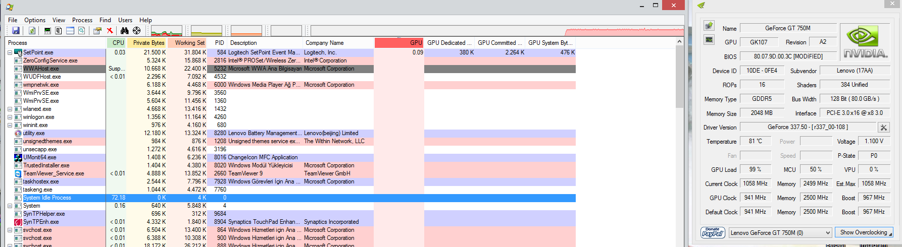
Task: Collapse the winlogon.exe tree node
Action: (x=10, y=117)
